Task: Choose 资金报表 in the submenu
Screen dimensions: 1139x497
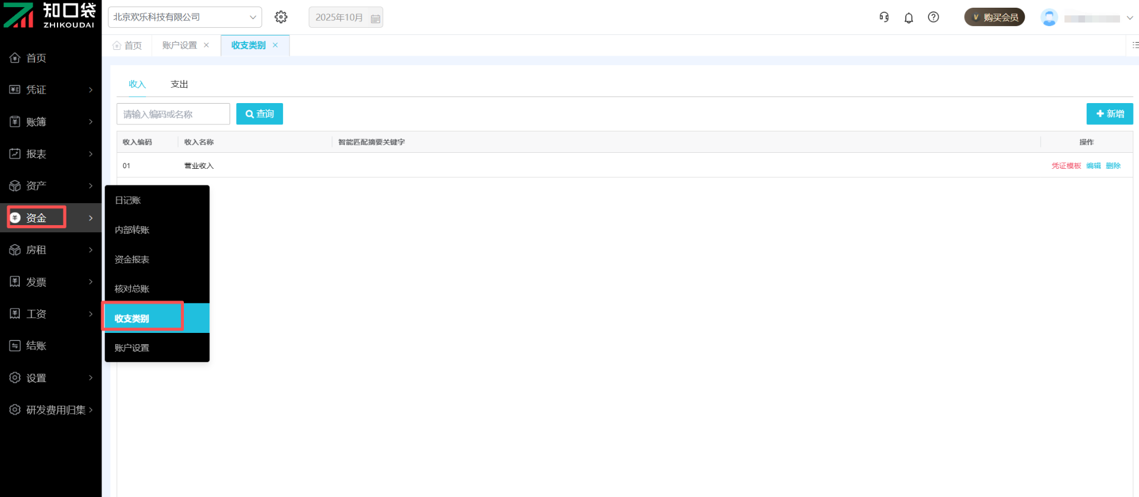Action: click(x=132, y=259)
